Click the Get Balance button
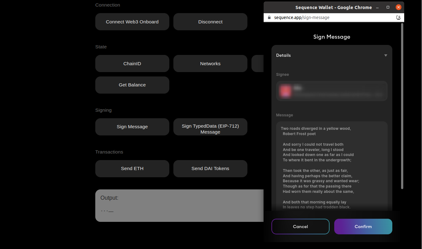Screen dimensions: 422x249 point(132,85)
